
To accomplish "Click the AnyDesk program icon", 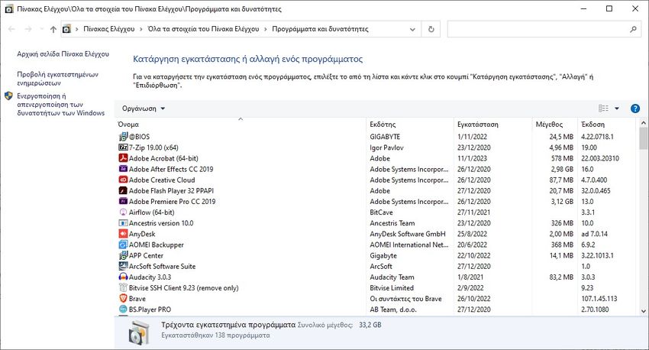I will click(123, 234).
